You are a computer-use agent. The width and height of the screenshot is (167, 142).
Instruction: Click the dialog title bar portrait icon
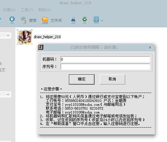pyautogui.click(x=41, y=47)
